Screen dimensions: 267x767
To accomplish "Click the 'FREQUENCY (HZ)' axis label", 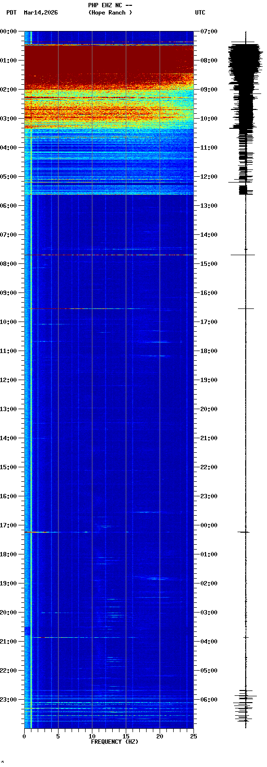I will (115, 742).
